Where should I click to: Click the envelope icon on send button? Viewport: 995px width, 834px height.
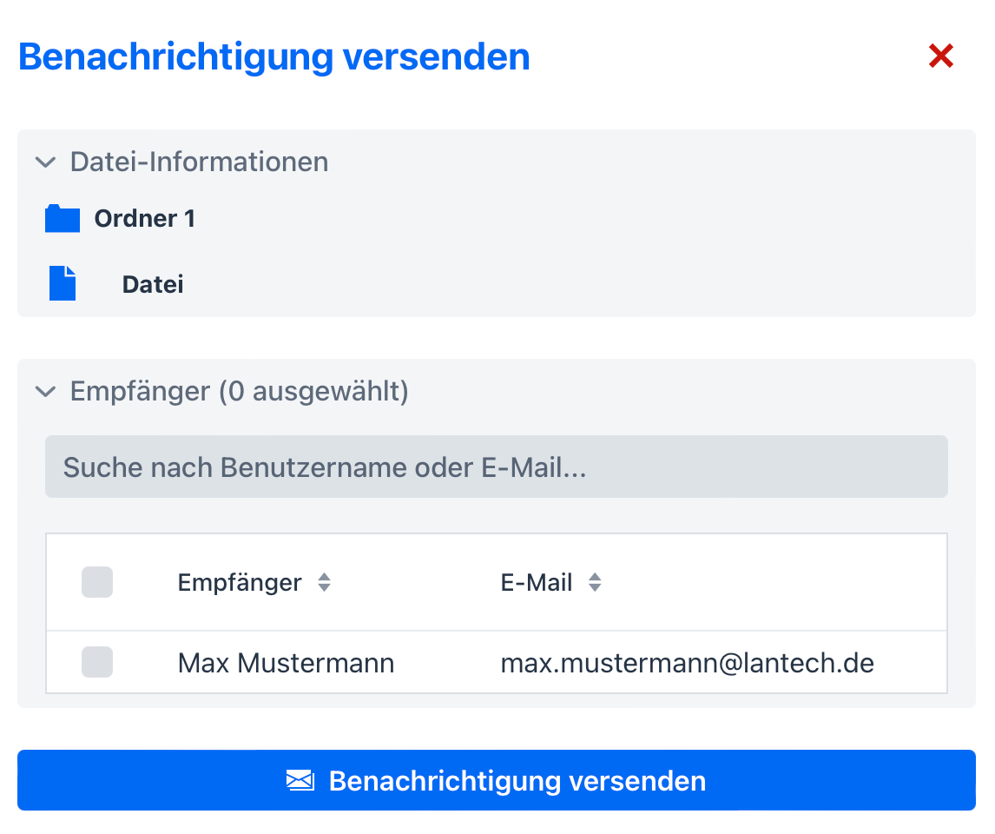click(x=300, y=781)
